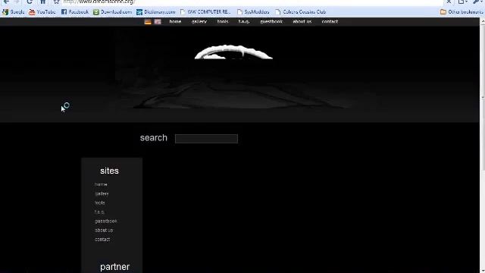Open the Cousins Club bookmark

301,12
